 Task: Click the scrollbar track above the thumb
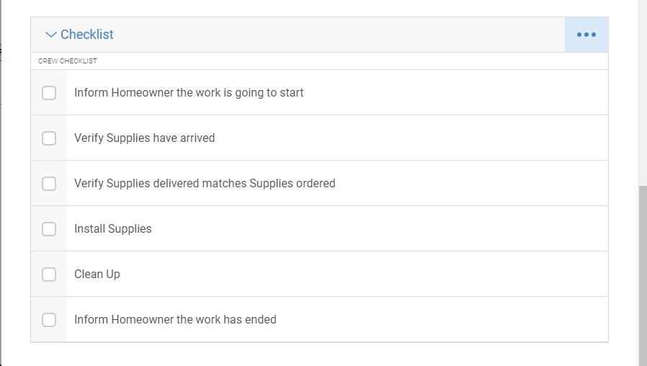point(643,93)
